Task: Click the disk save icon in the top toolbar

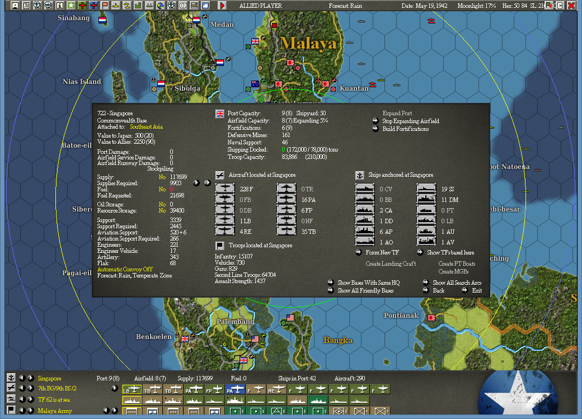Action: click(14, 5)
